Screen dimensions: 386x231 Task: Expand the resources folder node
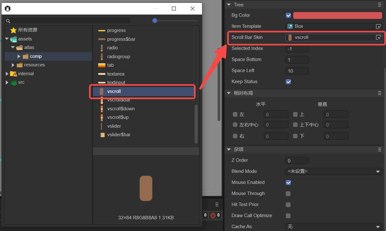[13, 65]
